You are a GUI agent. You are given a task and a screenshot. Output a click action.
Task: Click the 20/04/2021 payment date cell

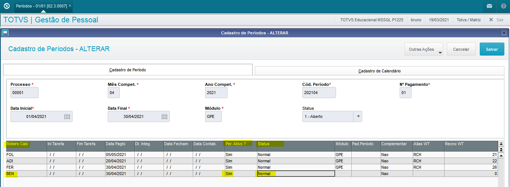click(x=119, y=161)
